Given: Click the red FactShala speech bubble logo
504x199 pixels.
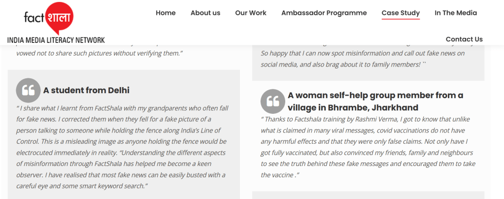Looking at the screenshot, I should tap(60, 18).
